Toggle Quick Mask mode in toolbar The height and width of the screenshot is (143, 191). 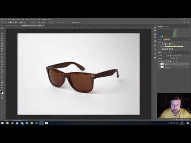pos(2,96)
